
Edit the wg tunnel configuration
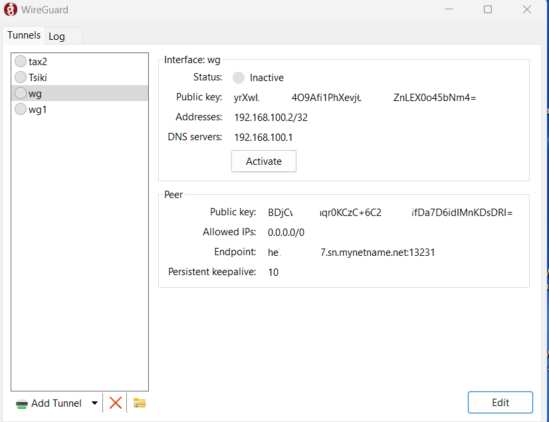(x=500, y=402)
